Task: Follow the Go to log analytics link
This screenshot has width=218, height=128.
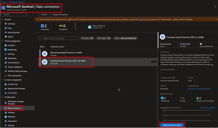Action: point(208,108)
